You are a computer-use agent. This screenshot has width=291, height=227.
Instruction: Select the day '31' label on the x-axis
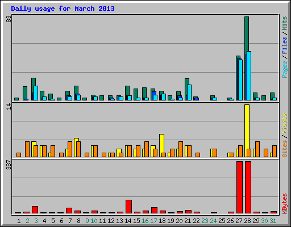[x=273, y=221]
